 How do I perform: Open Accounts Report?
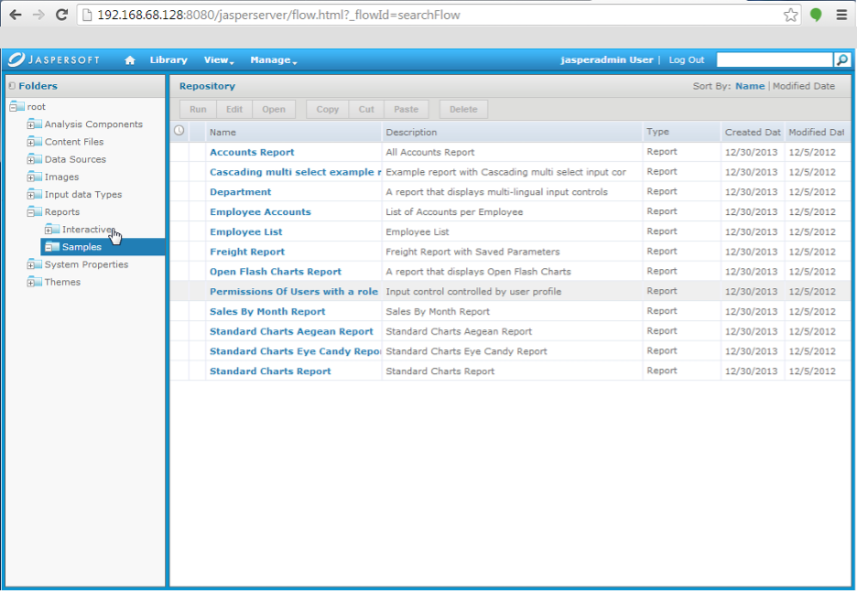(x=252, y=153)
